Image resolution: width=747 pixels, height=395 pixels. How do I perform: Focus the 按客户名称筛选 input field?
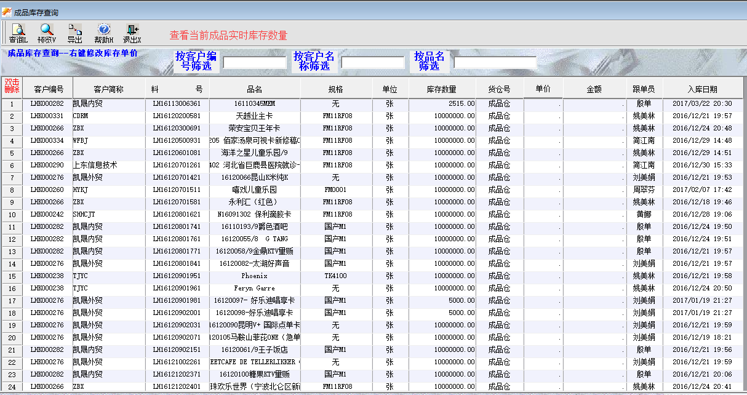[373, 62]
